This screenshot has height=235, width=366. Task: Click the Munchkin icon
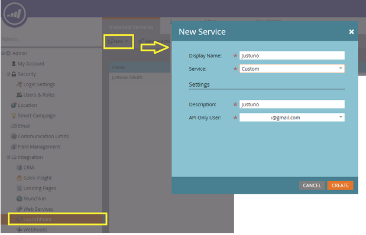click(x=20, y=198)
